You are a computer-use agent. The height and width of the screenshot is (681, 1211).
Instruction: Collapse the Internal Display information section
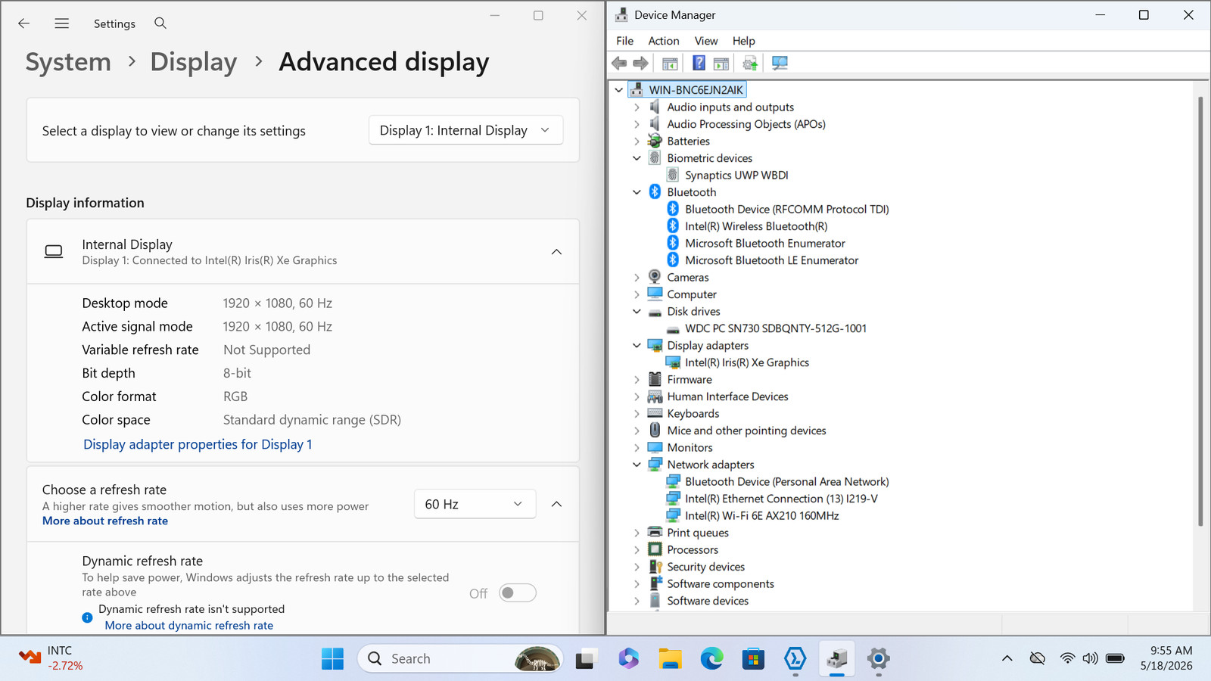(x=556, y=252)
